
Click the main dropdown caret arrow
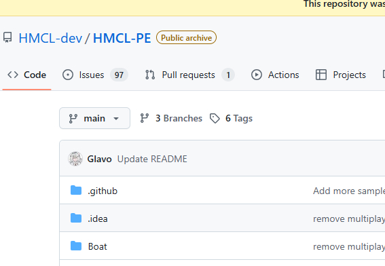tap(116, 119)
